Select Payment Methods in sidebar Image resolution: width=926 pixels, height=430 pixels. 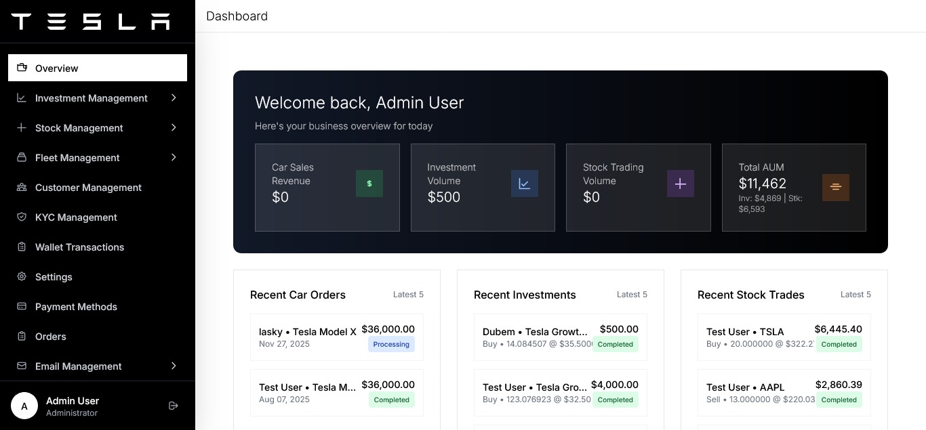98,306
